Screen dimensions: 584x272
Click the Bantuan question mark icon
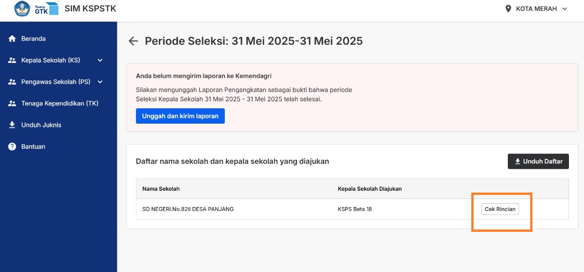click(x=12, y=146)
